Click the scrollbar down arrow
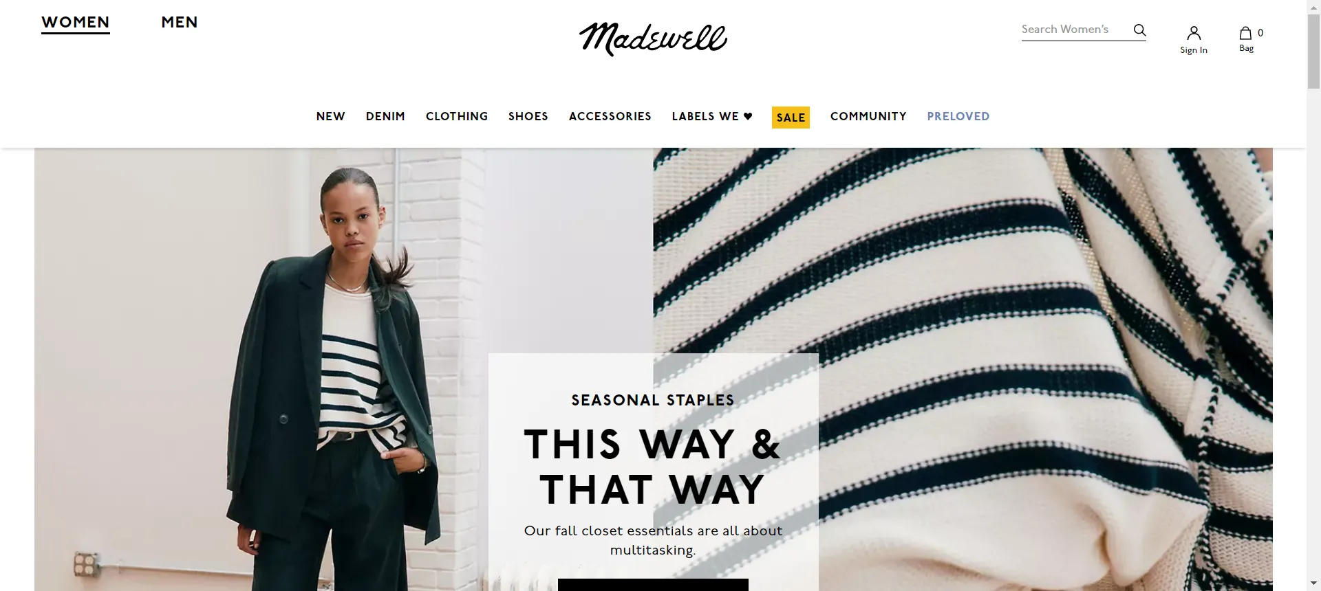 pyautogui.click(x=1313, y=584)
